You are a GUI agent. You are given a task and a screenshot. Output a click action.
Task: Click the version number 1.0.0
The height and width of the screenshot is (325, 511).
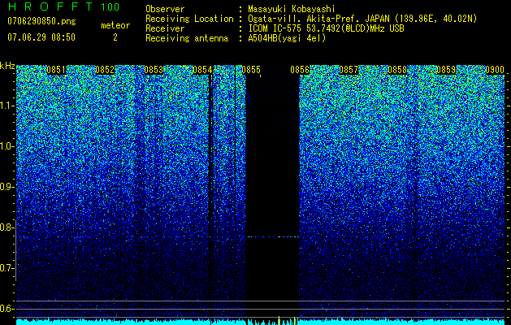[110, 6]
